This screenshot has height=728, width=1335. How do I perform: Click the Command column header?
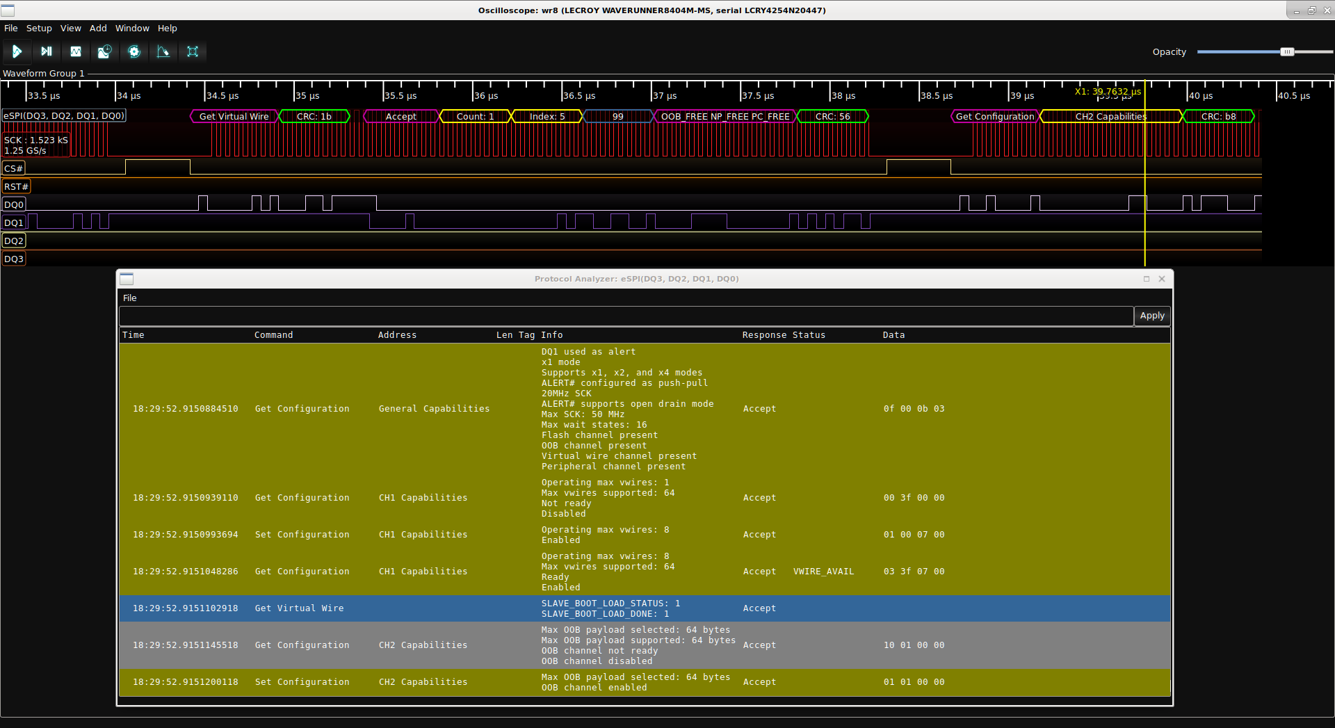tap(273, 335)
